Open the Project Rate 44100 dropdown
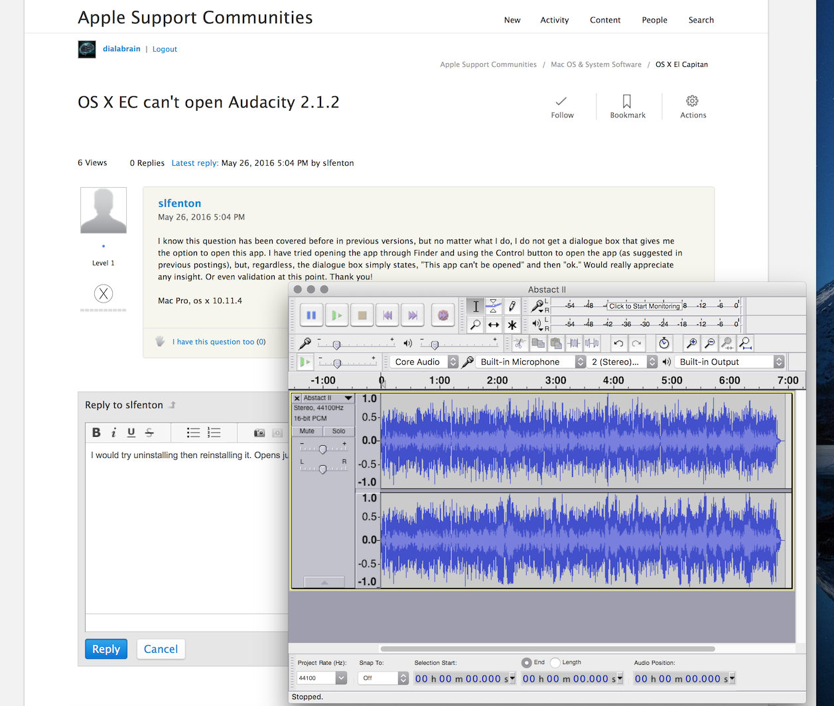834x706 pixels. coord(322,678)
